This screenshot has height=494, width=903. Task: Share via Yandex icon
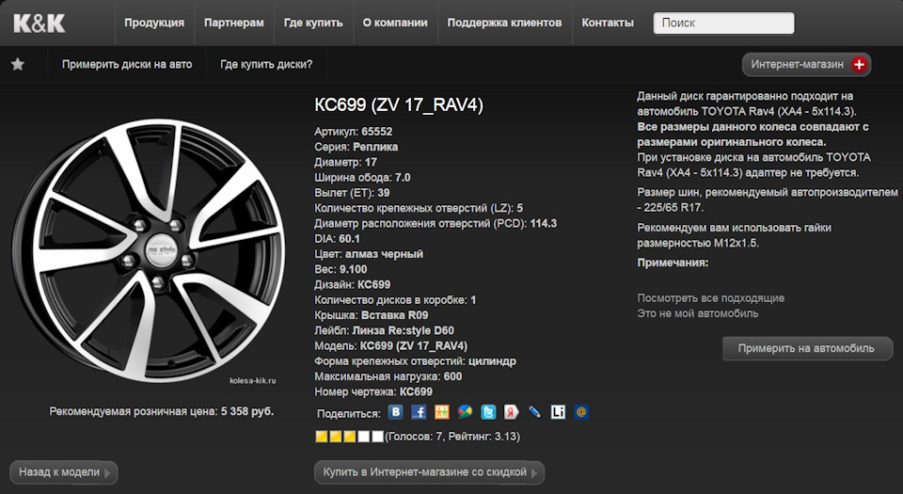[x=512, y=412]
